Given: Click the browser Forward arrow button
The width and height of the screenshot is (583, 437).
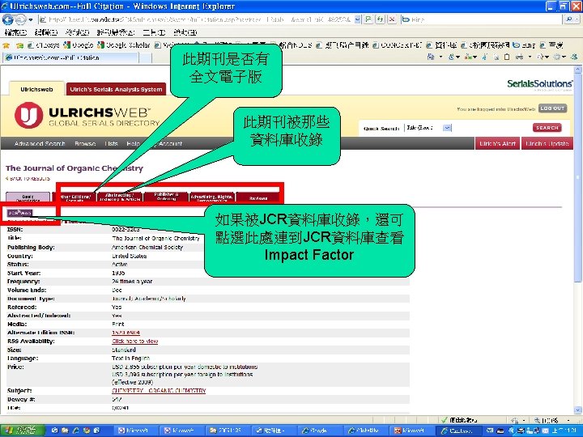Looking at the screenshot, I should 21,19.
